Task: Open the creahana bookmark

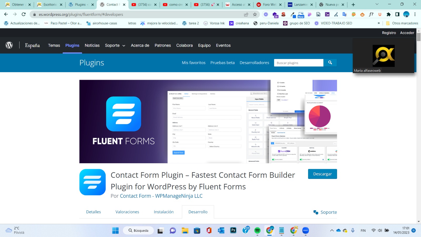Action: point(239,23)
